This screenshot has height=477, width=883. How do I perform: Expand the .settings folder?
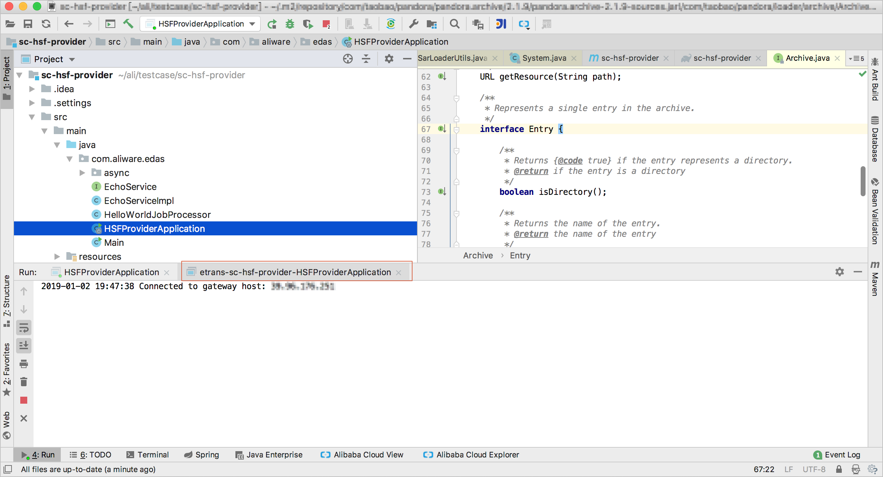pos(32,103)
